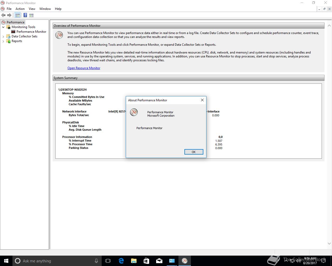Click the Available MBytes counter
The width and height of the screenshot is (332, 266).
[x=80, y=101]
